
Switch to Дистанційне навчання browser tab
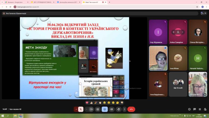click(x=69, y=2)
